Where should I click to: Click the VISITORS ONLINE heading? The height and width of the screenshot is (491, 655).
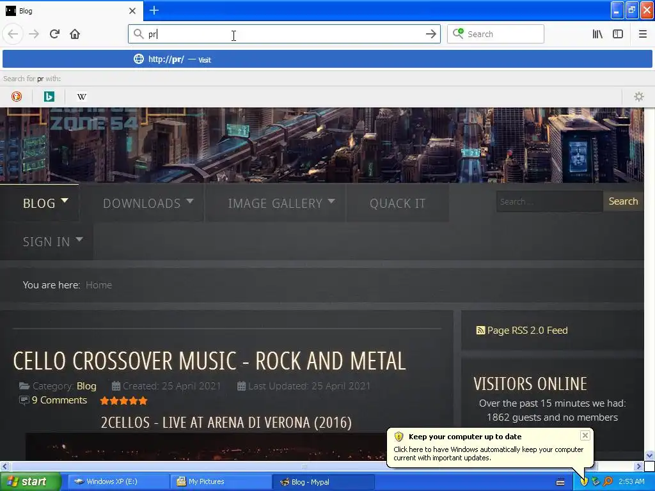530,384
